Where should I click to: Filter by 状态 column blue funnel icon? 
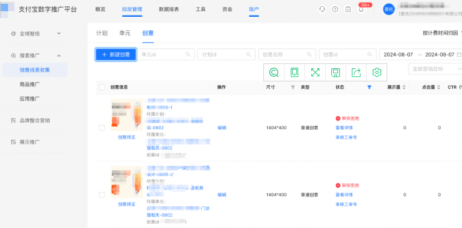[x=369, y=87]
